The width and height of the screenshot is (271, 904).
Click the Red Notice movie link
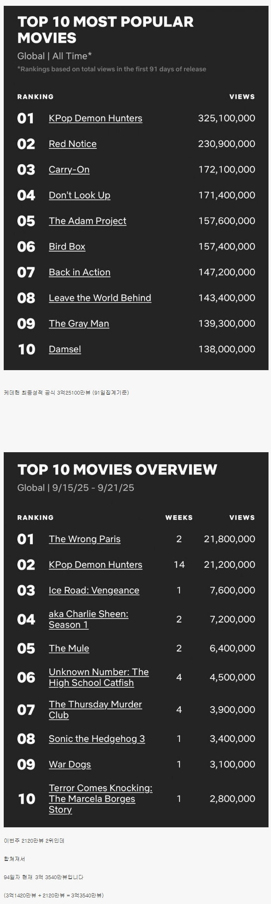tap(73, 144)
